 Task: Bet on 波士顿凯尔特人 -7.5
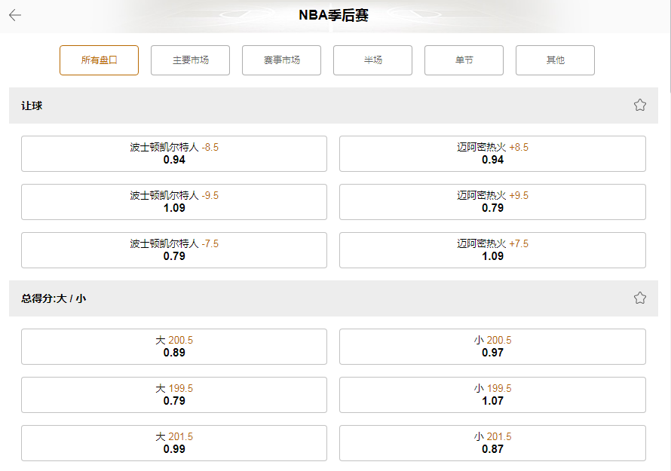(173, 250)
